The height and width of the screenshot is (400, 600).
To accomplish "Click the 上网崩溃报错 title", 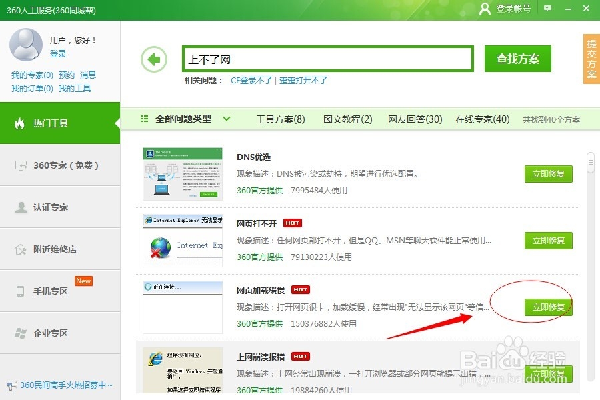I will [x=261, y=357].
